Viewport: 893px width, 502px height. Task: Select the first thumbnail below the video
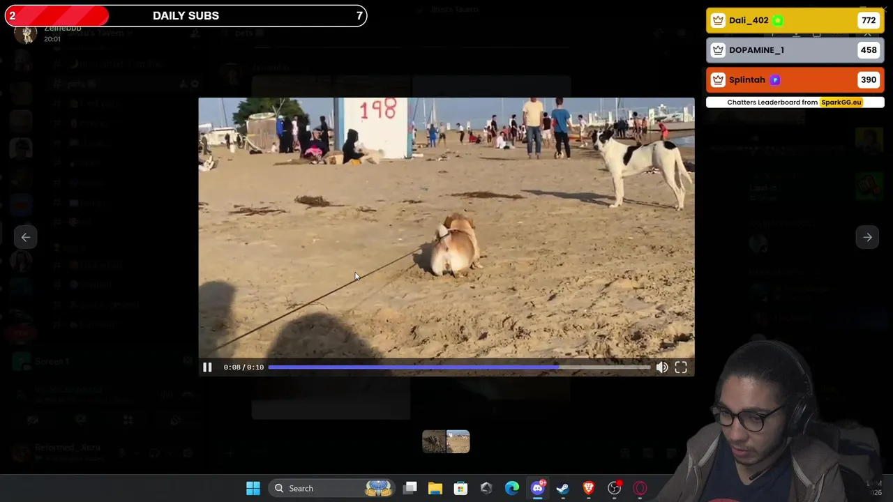(x=434, y=442)
